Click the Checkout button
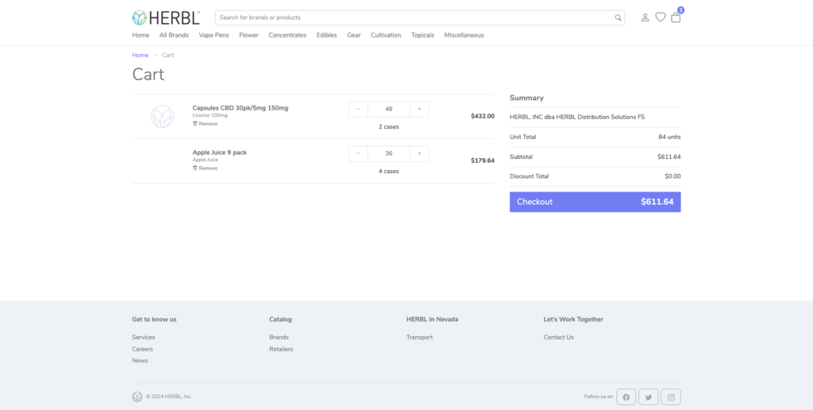813x410 pixels. [595, 202]
